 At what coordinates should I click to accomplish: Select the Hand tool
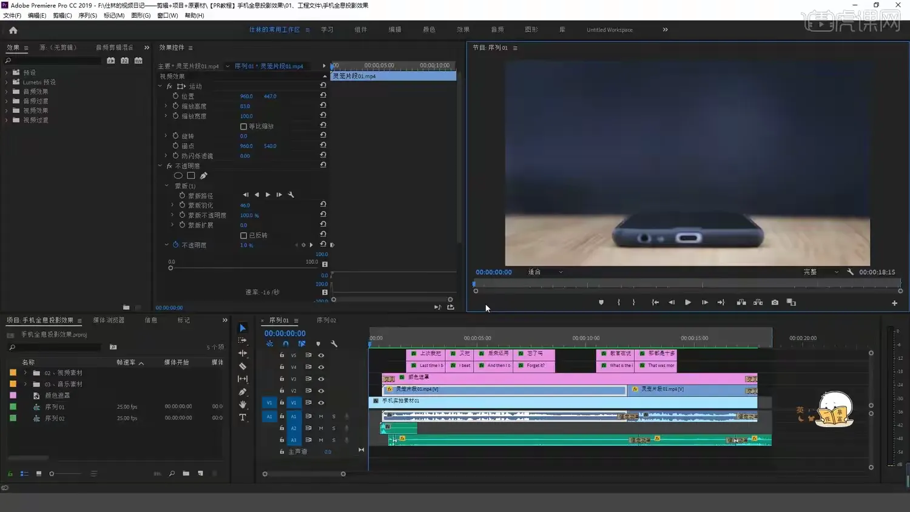pos(243,404)
